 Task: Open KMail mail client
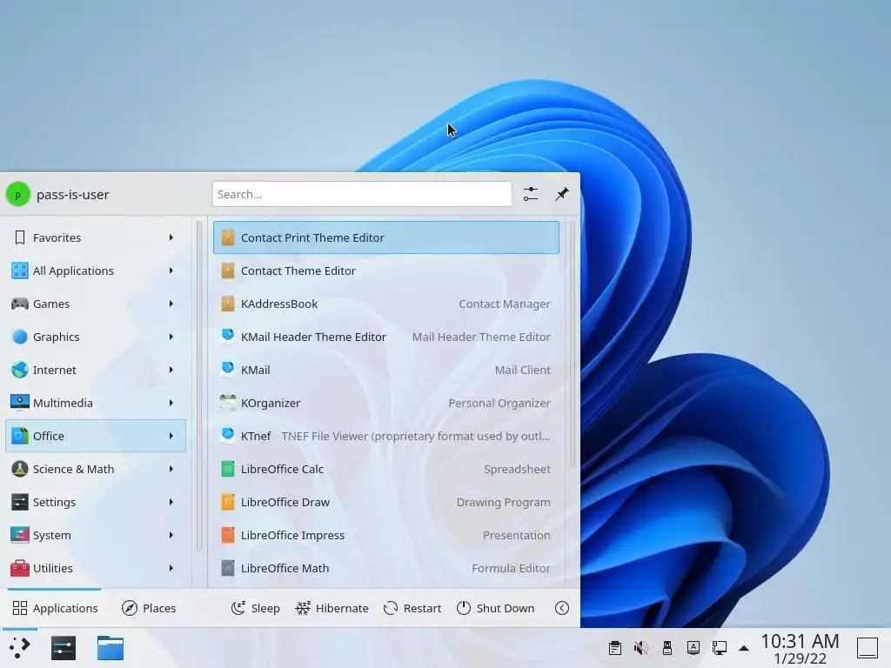tap(385, 370)
